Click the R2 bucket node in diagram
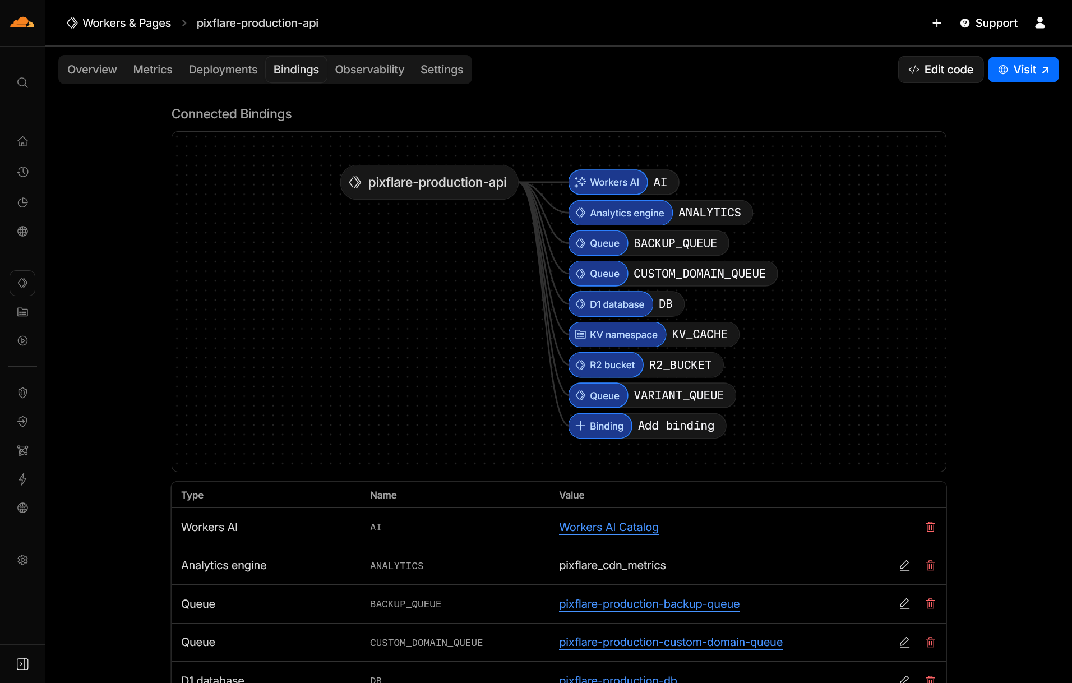1072x683 pixels. pyautogui.click(x=606, y=365)
